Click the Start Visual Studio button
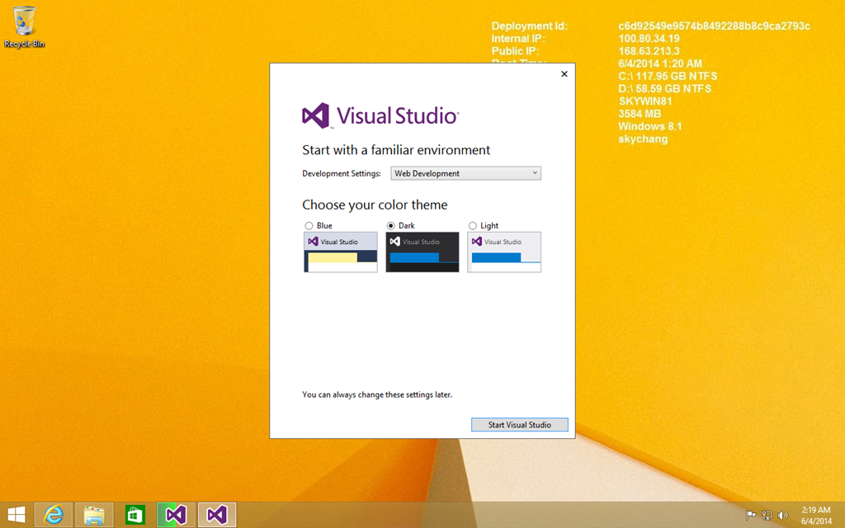The image size is (845, 528). (520, 425)
